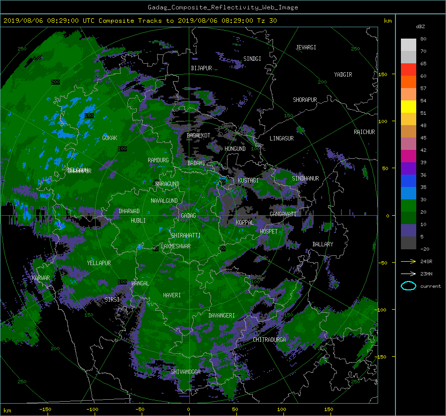
Task: Click the GADAG radar center label
Action: point(188,216)
